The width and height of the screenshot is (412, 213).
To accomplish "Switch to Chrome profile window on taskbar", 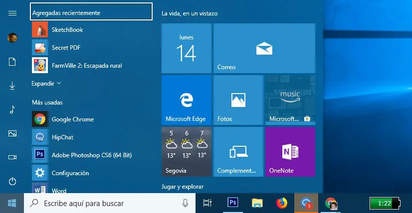I will (x=331, y=203).
